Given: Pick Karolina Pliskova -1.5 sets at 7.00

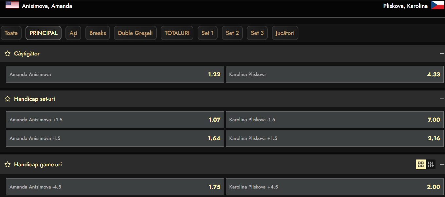Looking at the screenshot, I should [x=335, y=120].
